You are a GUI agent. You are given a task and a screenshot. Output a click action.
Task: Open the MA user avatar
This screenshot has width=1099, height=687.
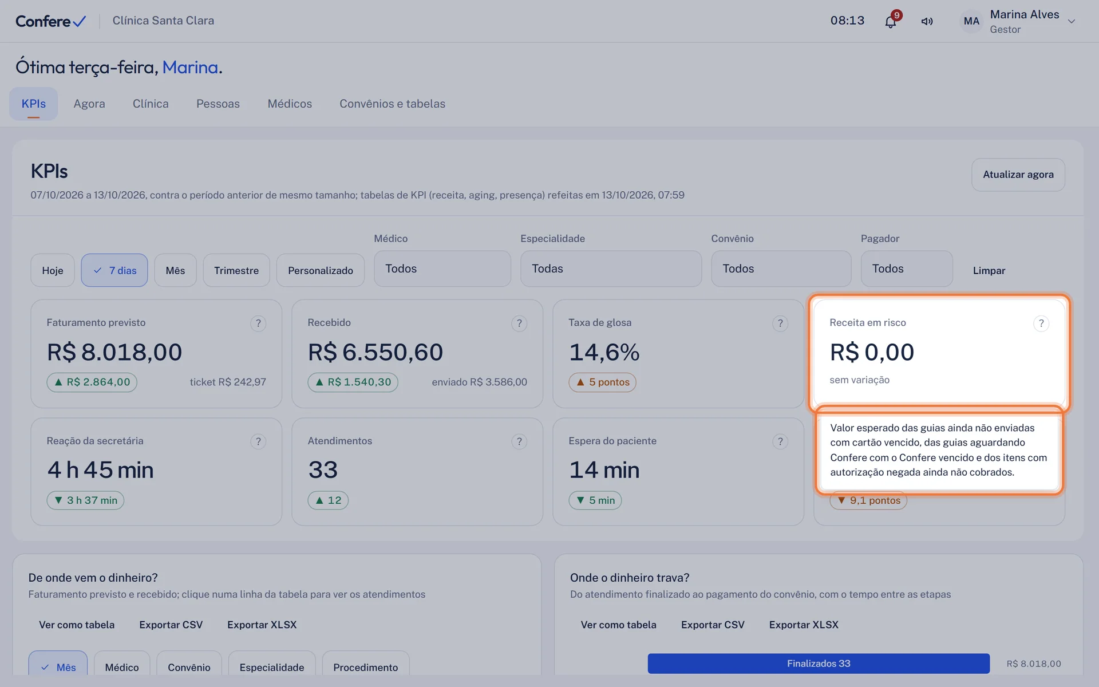971,21
